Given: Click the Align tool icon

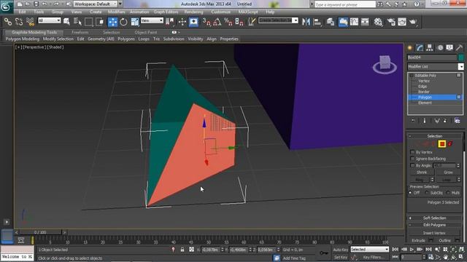Looking at the screenshot, I should [x=317, y=22].
